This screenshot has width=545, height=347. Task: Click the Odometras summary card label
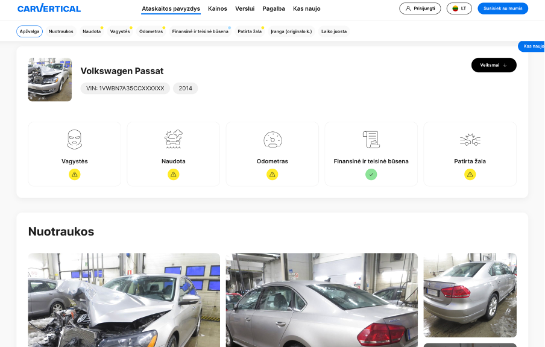tap(272, 161)
